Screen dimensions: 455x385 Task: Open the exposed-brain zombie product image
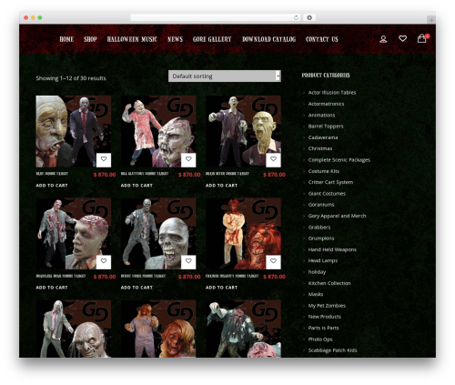(74, 234)
